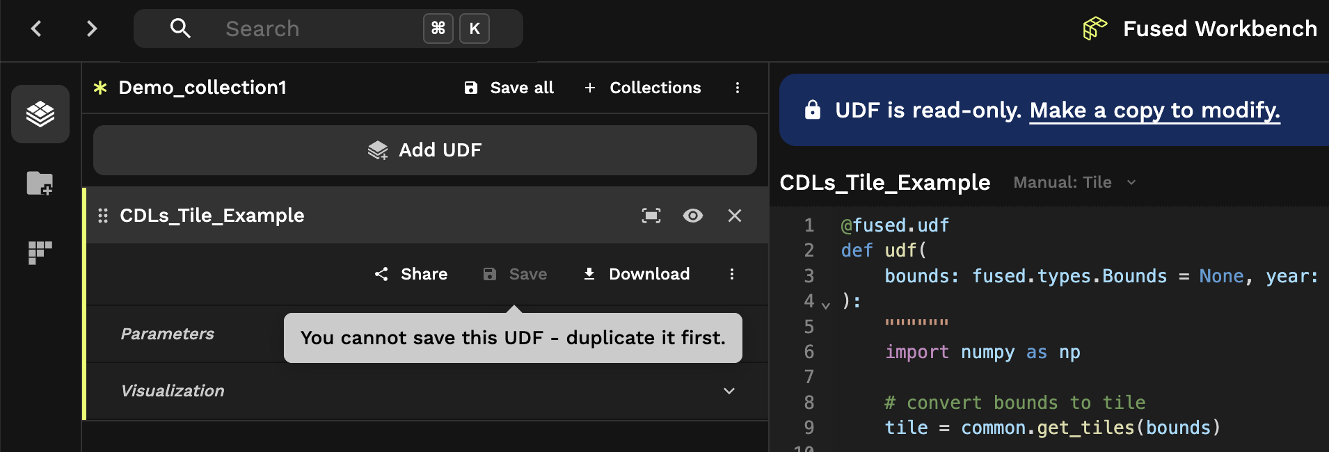This screenshot has width=1329, height=452.
Task: Click the Add UDF button
Action: point(425,150)
